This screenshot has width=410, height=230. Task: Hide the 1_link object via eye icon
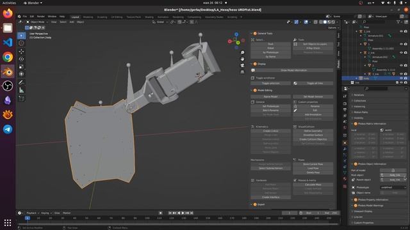point(401,31)
